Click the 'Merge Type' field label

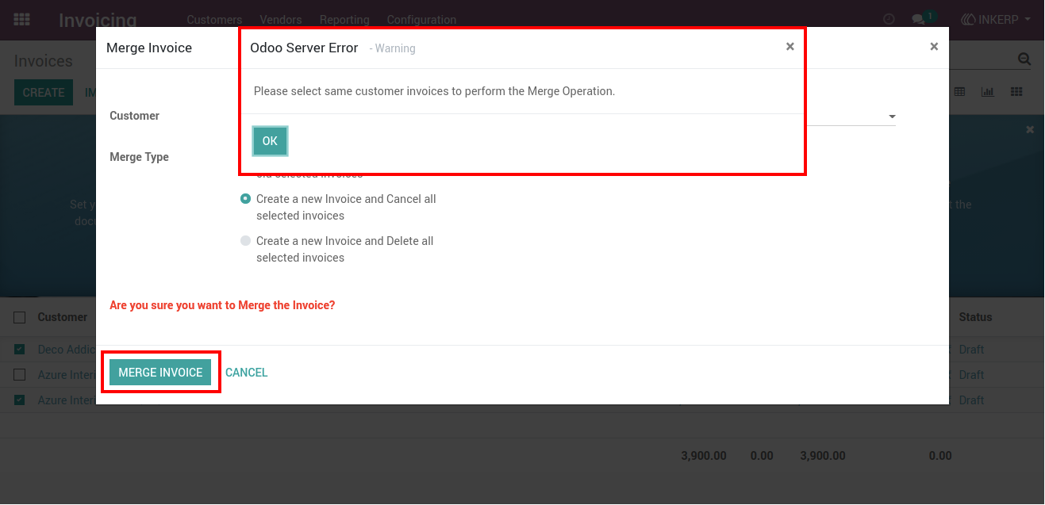(139, 157)
